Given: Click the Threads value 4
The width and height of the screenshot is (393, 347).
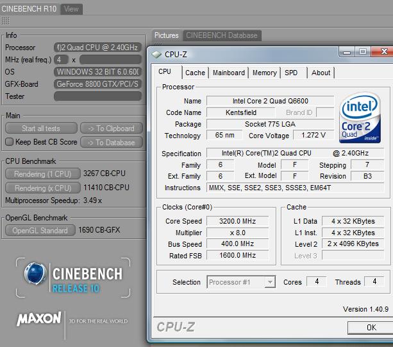Looking at the screenshot, I should coord(374,281).
